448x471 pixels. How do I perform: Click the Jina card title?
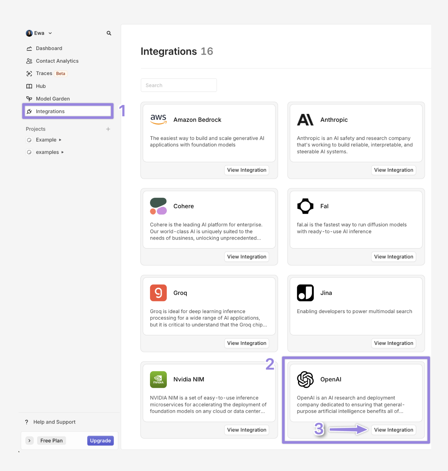326,293
